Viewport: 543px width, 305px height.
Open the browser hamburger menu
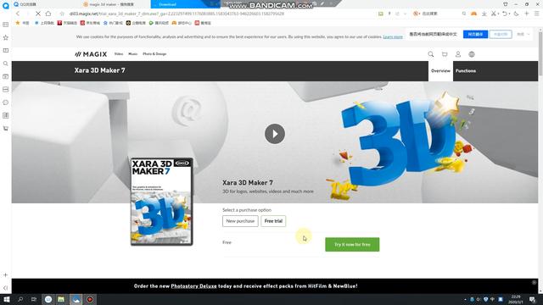pyautogui.click(x=537, y=14)
